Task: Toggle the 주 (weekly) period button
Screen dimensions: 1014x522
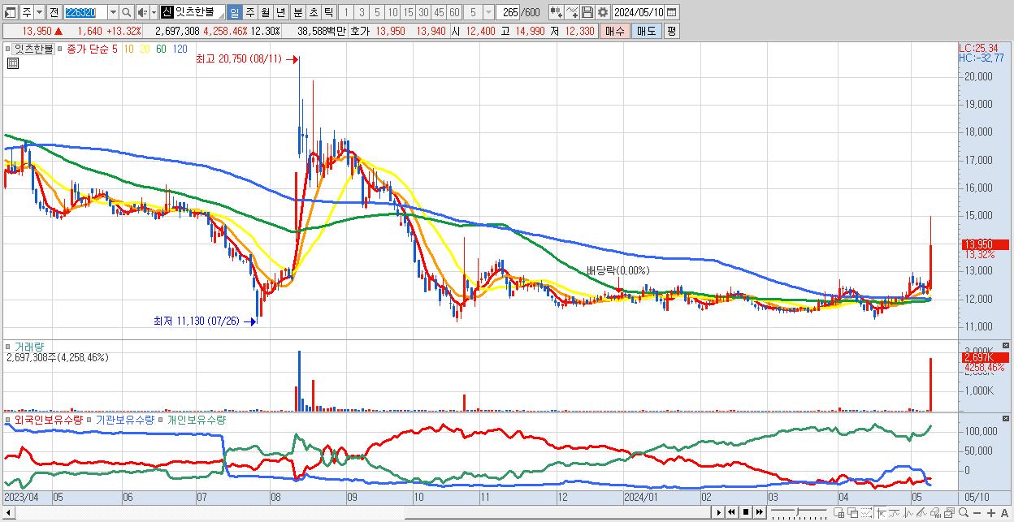Action: pyautogui.click(x=249, y=12)
